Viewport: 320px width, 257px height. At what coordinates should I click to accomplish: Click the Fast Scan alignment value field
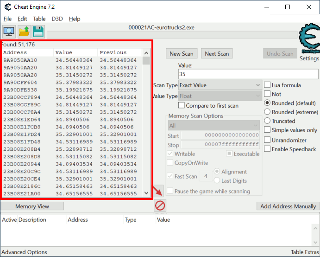[206, 176]
